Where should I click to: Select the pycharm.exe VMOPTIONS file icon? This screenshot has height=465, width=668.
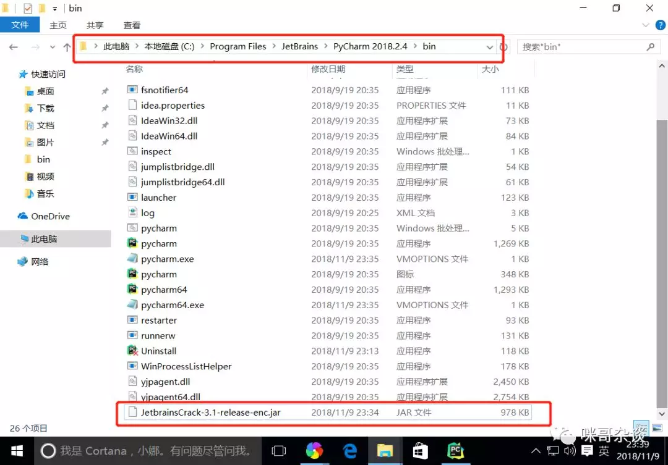click(132, 258)
